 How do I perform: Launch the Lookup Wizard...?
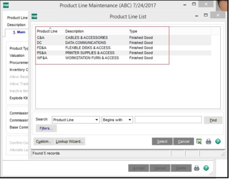[x=70, y=141]
